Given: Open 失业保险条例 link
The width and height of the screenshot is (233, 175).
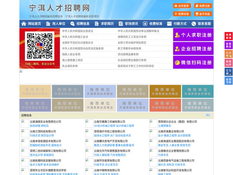Looking at the screenshot, I should pyautogui.click(x=70, y=66).
